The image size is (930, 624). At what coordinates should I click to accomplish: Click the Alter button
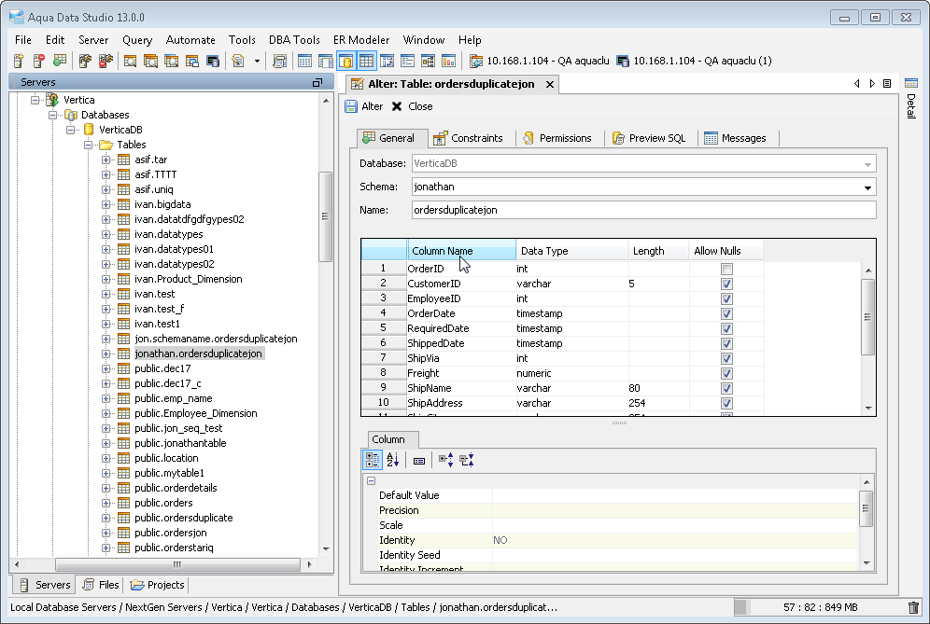pos(364,106)
